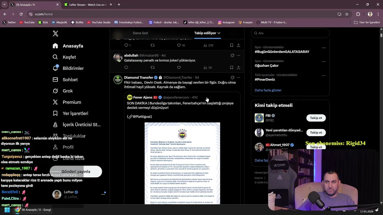Click the X logo in sidebar
This screenshot has width=383, height=215.
click(55, 33)
